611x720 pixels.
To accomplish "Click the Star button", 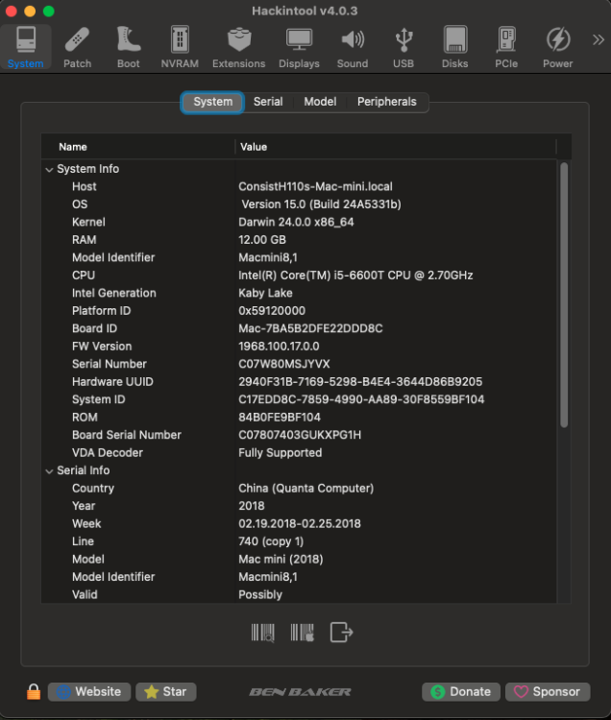I will (166, 691).
